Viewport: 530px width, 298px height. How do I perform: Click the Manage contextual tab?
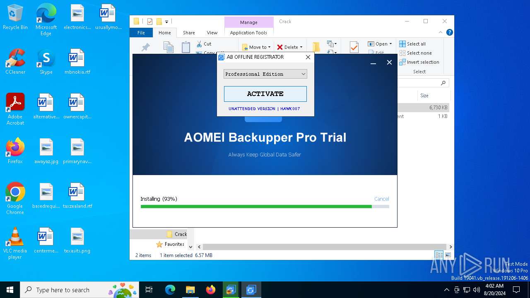tap(248, 22)
